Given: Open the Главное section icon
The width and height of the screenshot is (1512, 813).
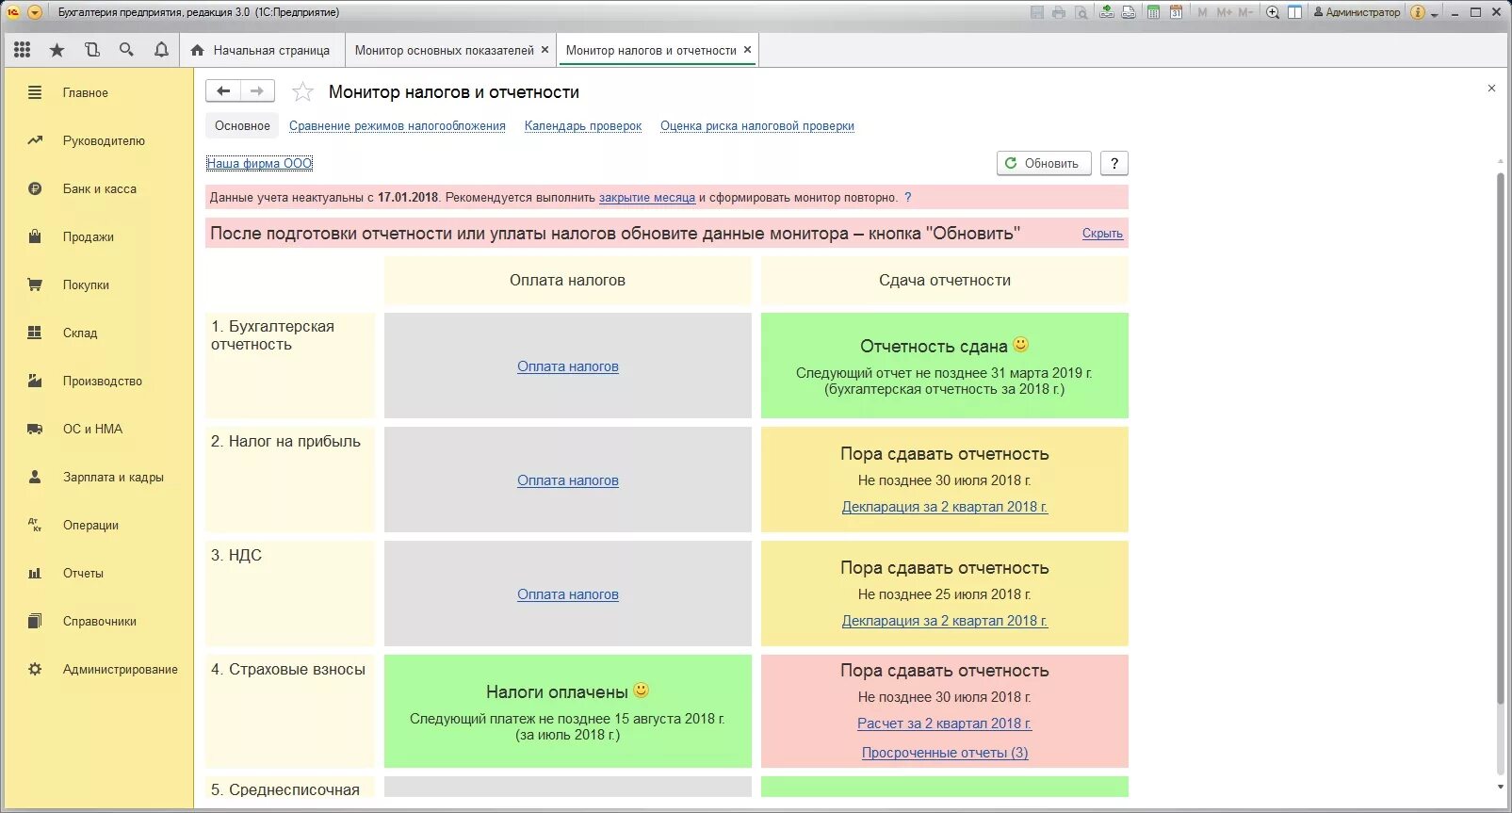Looking at the screenshot, I should point(35,92).
